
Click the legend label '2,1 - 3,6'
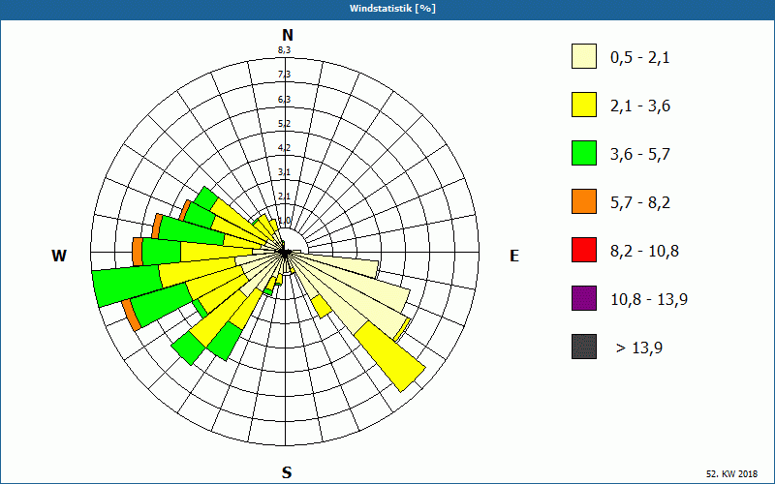point(640,106)
